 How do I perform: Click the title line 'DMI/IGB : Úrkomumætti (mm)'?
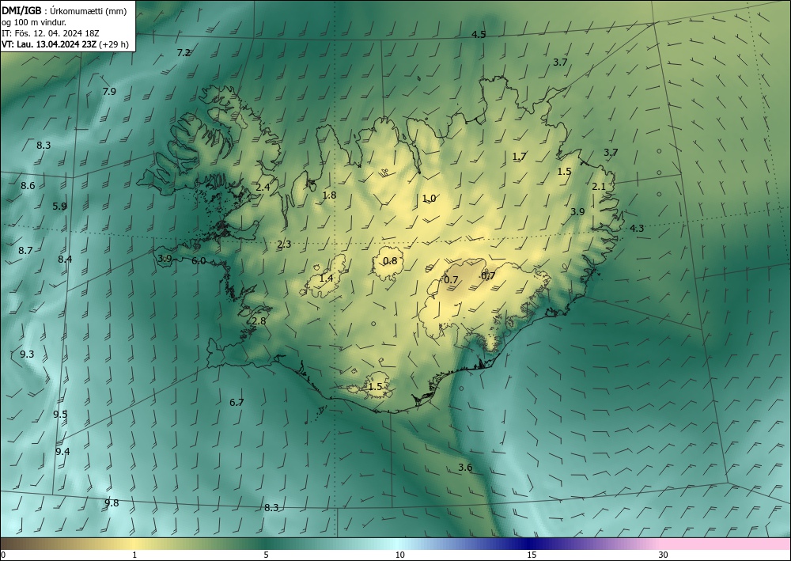[x=64, y=10]
